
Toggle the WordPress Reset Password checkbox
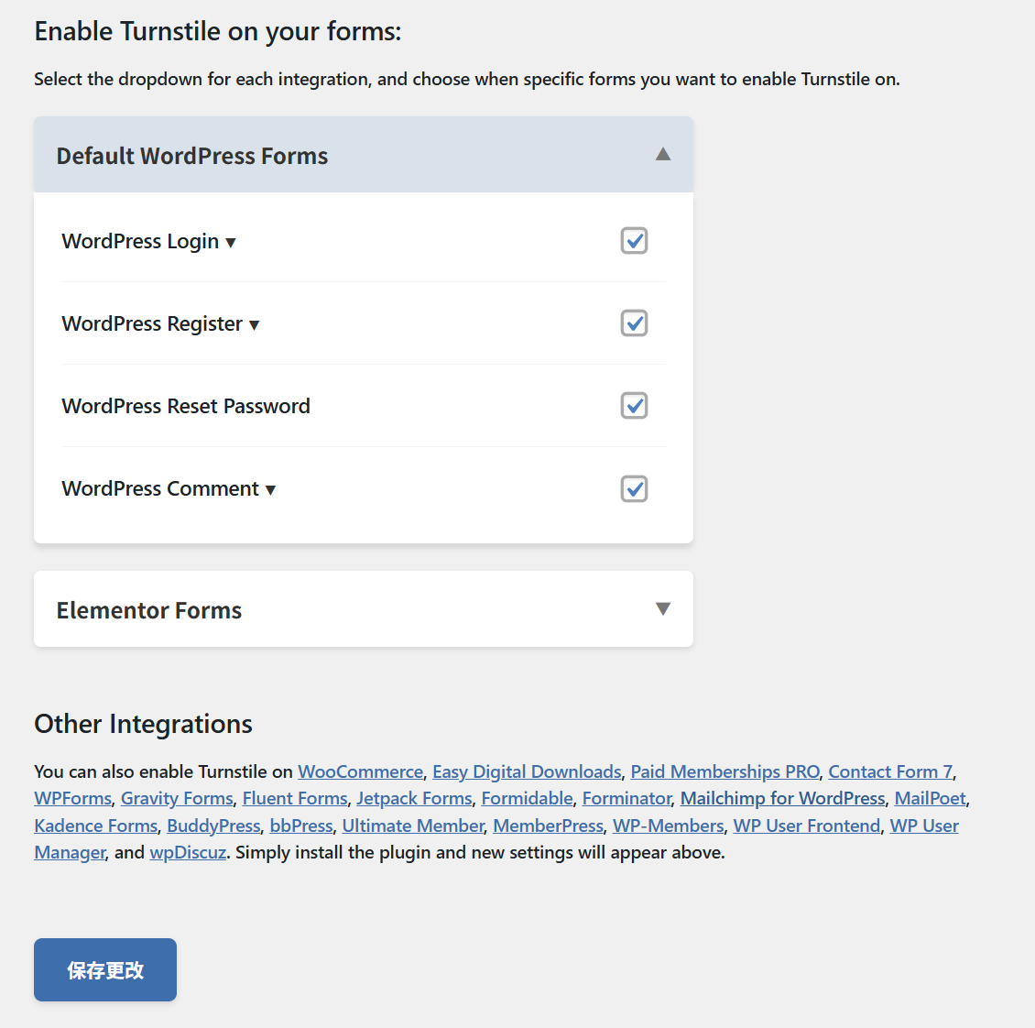tap(634, 406)
